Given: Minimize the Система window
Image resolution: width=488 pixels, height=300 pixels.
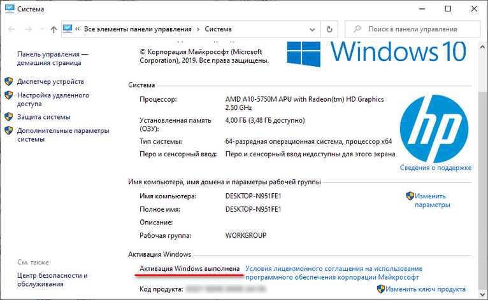Looking at the screenshot, I should [x=422, y=9].
